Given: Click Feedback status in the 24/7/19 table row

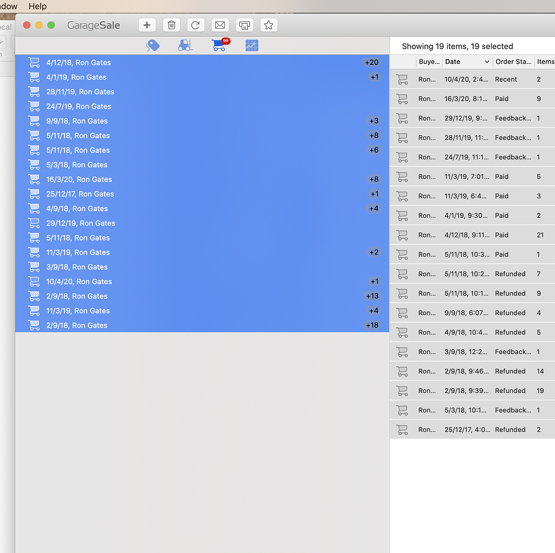Looking at the screenshot, I should coord(513,157).
